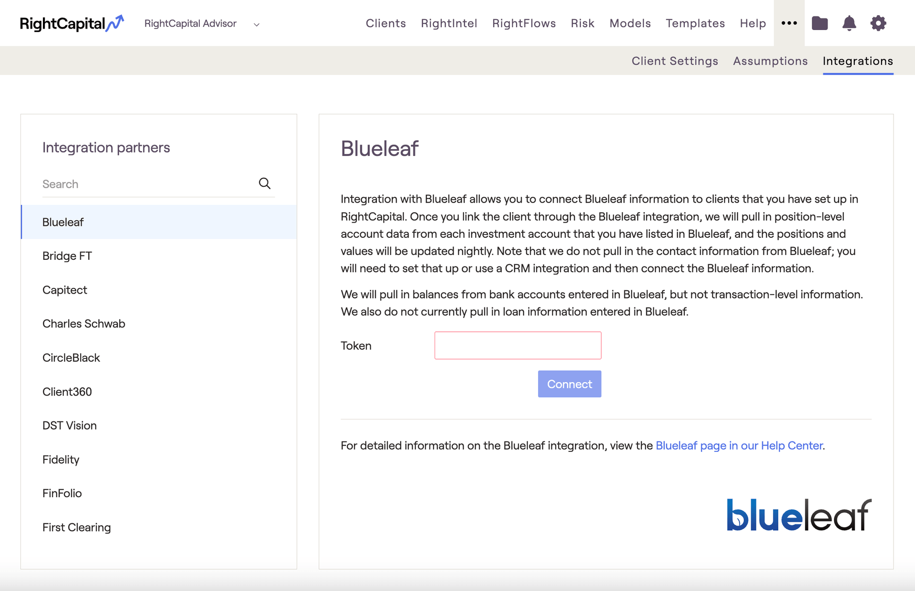
Task: Select Fidelity in the partner list
Action: tap(159, 459)
